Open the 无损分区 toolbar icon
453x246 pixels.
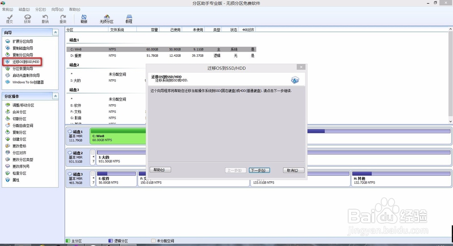(106, 19)
